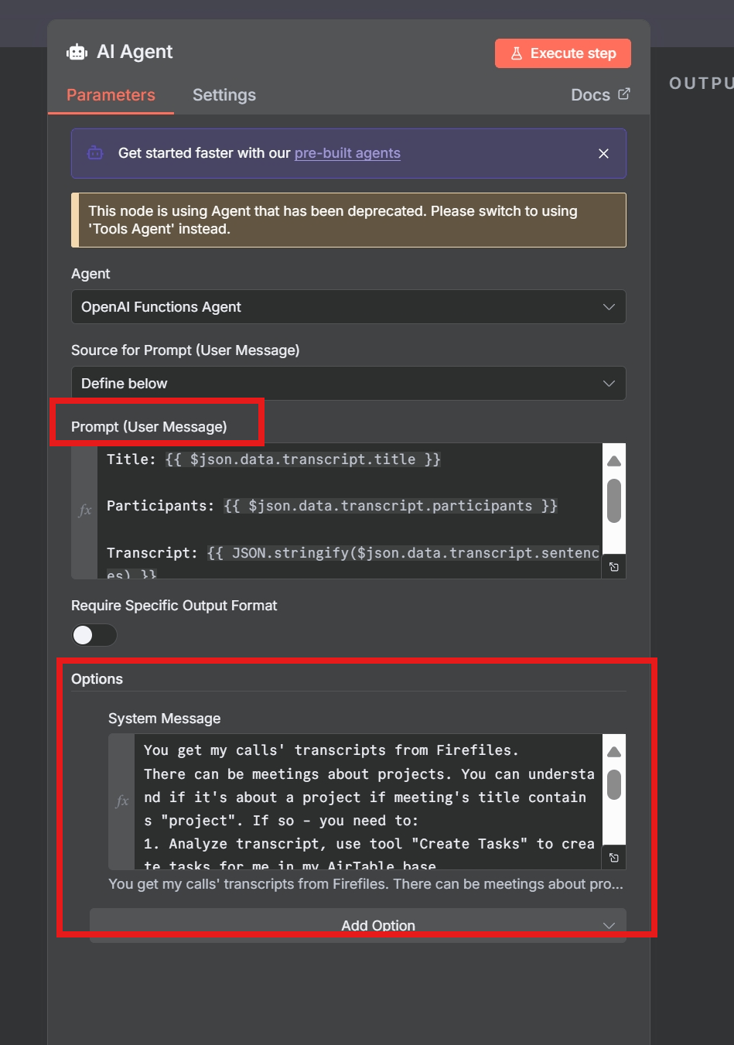The height and width of the screenshot is (1045, 734).
Task: Open expanded editor for System Message
Action: pyautogui.click(x=614, y=858)
